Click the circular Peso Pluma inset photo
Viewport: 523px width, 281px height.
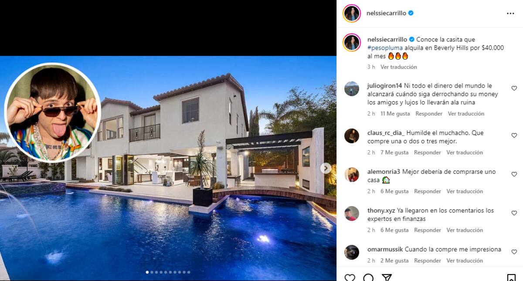[x=53, y=112]
